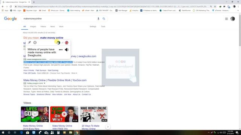The width and height of the screenshot is (241, 135).
Task: Open Windows Start menu
Action: (x=3, y=132)
